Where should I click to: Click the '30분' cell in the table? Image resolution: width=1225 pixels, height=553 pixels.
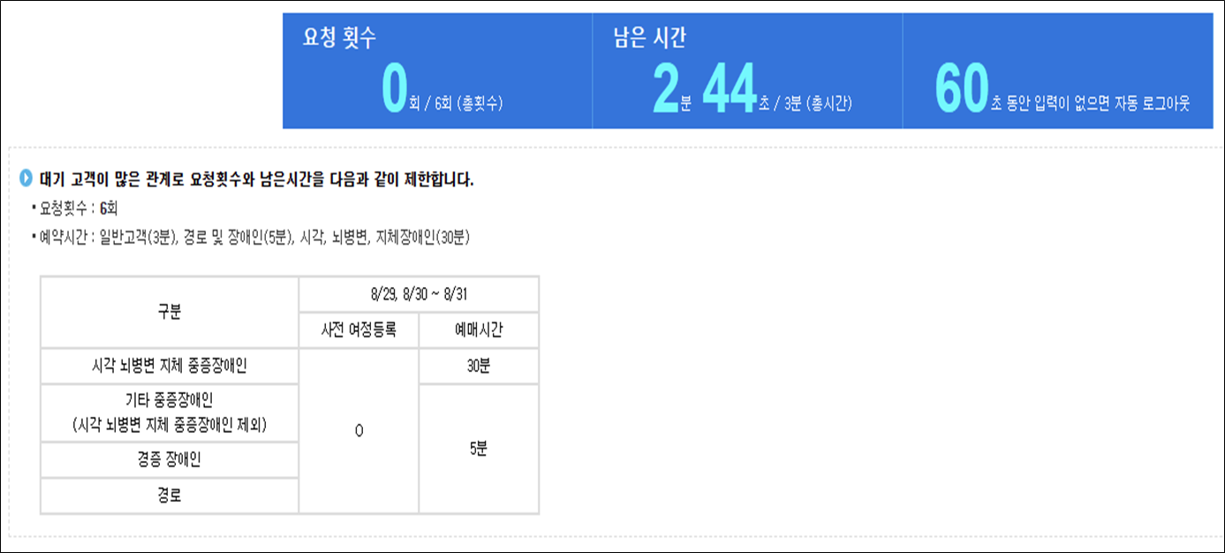click(479, 367)
